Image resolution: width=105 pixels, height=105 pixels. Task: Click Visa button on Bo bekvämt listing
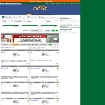click(28, 80)
